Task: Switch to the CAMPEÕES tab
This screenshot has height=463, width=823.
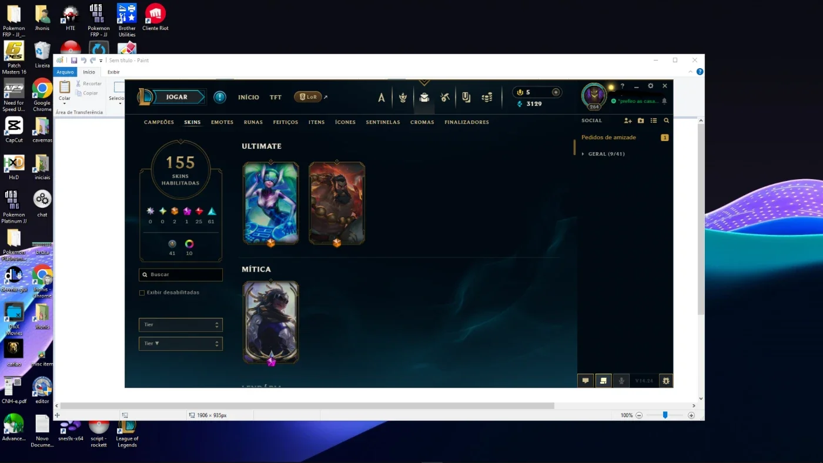Action: tap(159, 122)
